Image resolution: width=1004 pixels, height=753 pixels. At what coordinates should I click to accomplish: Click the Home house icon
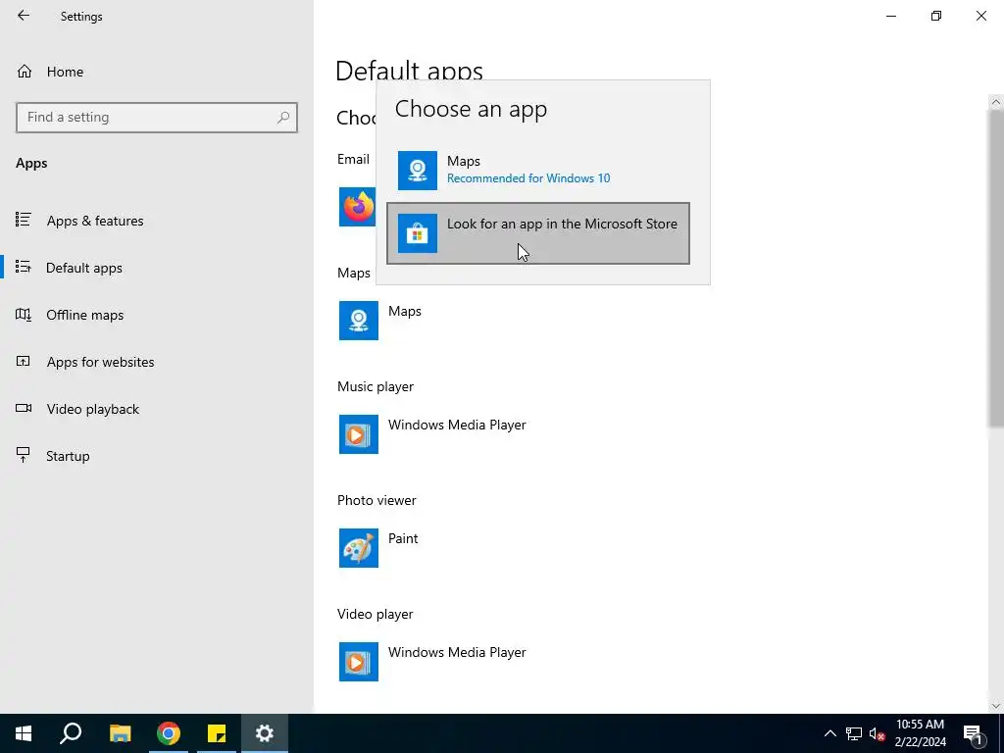(25, 71)
